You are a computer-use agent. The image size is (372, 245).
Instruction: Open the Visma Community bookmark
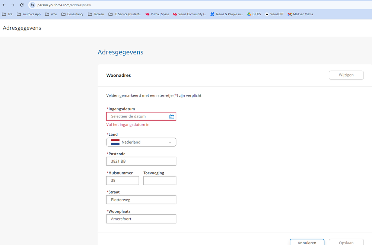coord(190,14)
